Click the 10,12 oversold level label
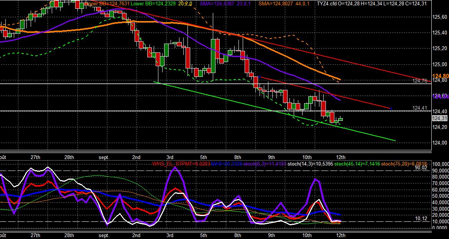Viewport: 449px width, 239px height. tap(421, 219)
